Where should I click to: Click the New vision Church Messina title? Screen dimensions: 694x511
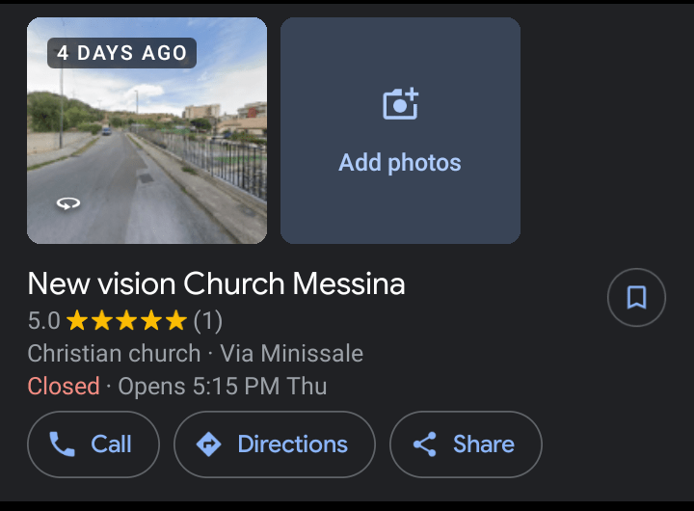coord(216,283)
